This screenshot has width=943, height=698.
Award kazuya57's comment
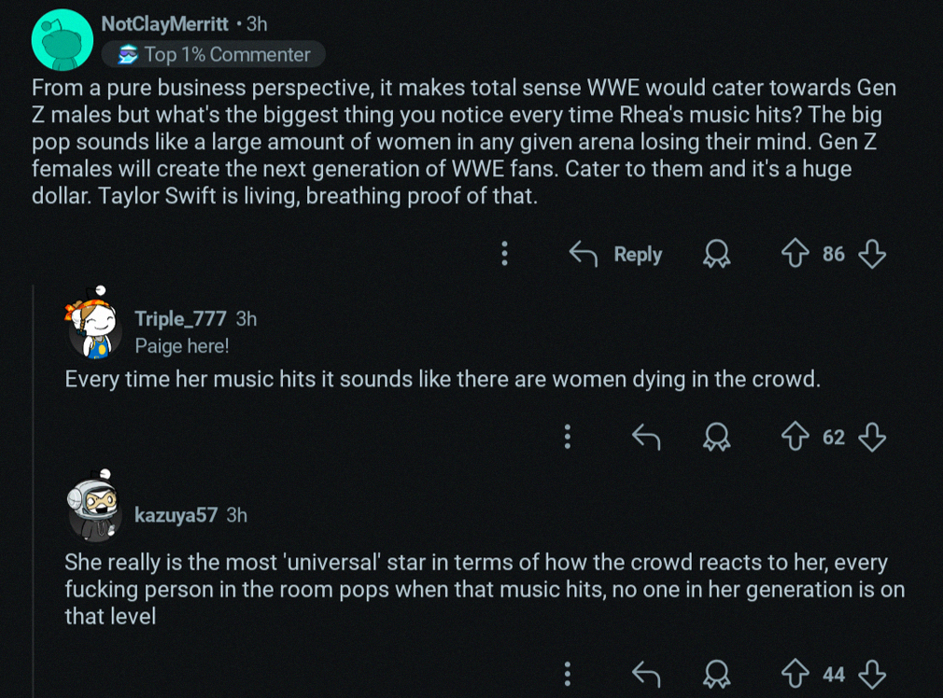pos(717,674)
